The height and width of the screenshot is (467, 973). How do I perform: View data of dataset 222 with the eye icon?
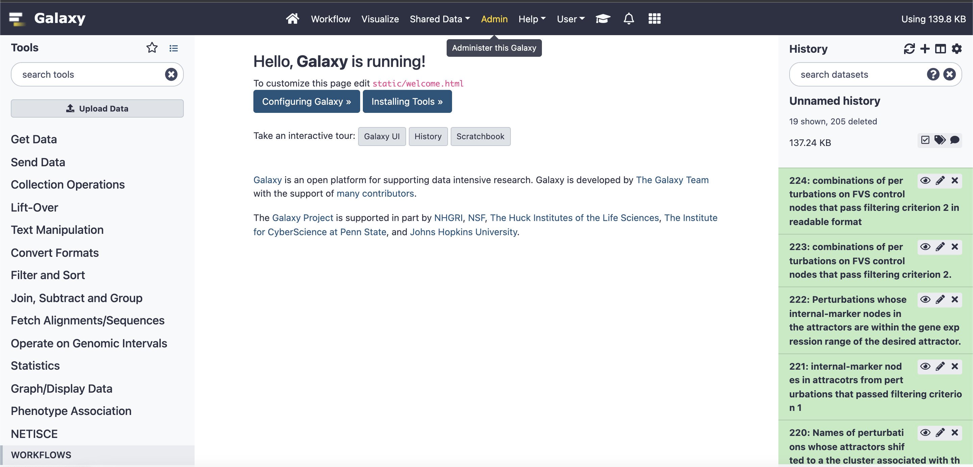coord(925,299)
